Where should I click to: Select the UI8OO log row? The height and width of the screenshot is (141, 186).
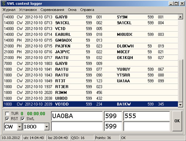pos(91,98)
